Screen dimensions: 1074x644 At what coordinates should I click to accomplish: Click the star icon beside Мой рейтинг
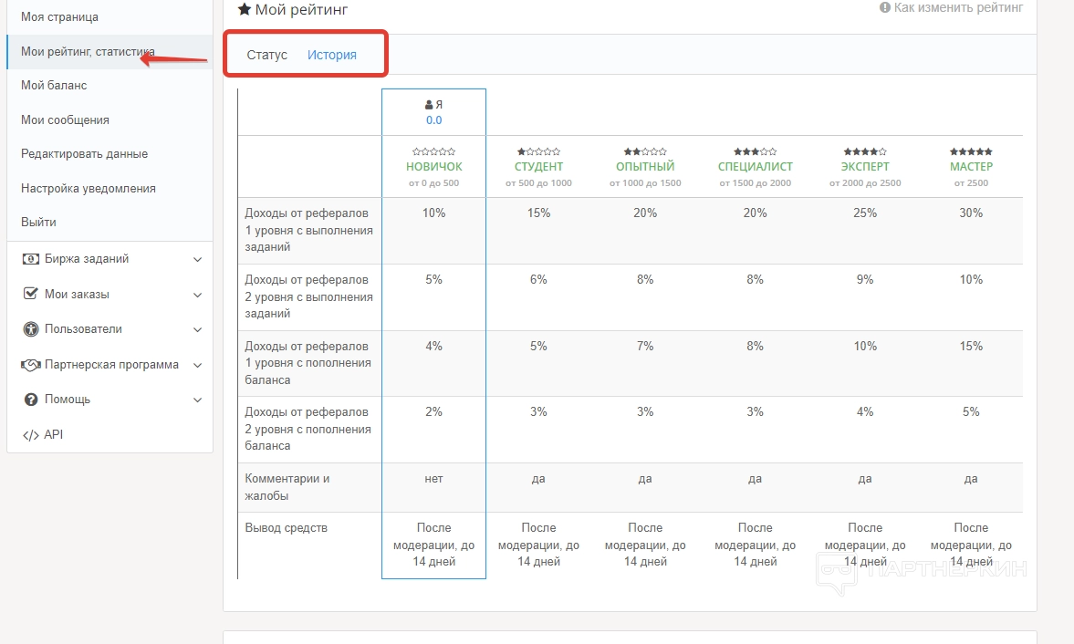click(244, 9)
